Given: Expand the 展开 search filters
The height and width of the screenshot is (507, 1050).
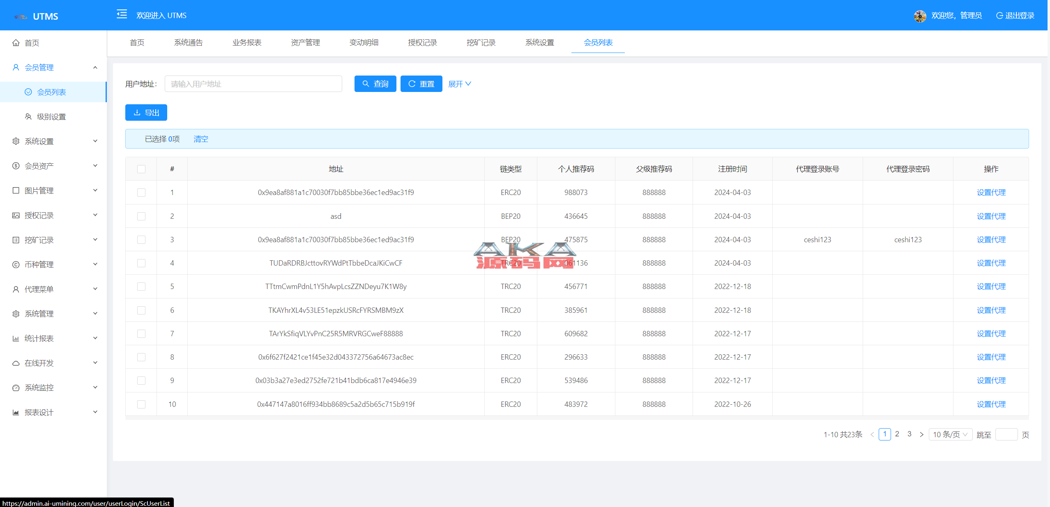Looking at the screenshot, I should pos(459,84).
